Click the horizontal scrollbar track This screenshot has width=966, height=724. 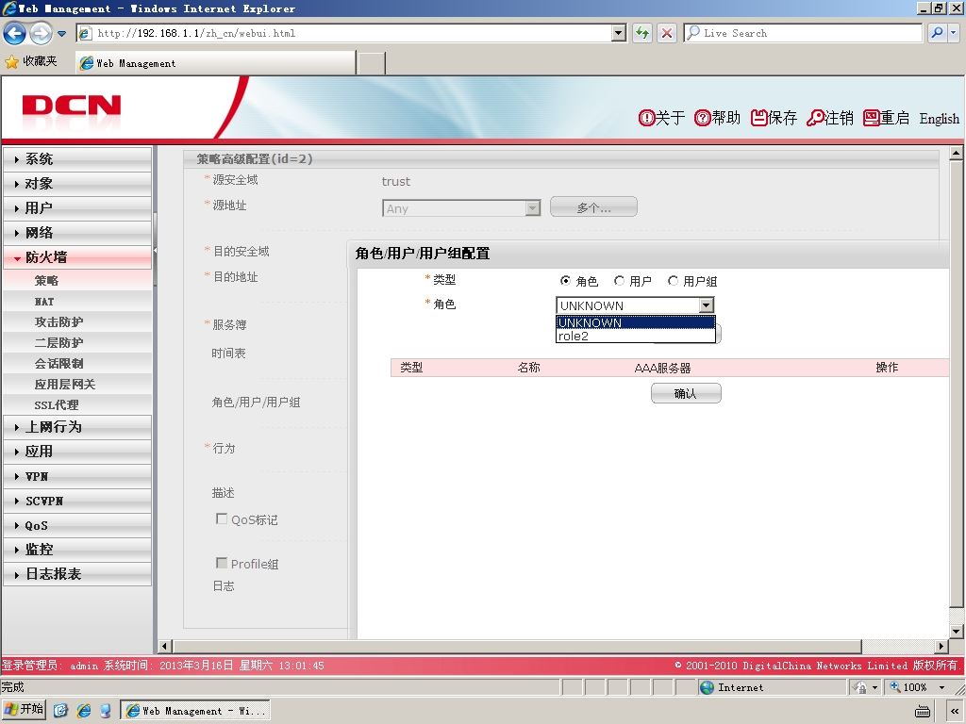(898, 647)
